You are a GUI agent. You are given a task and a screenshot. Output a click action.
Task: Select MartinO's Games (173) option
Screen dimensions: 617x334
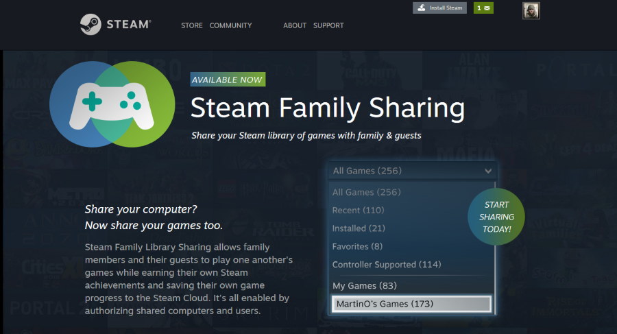[411, 304]
